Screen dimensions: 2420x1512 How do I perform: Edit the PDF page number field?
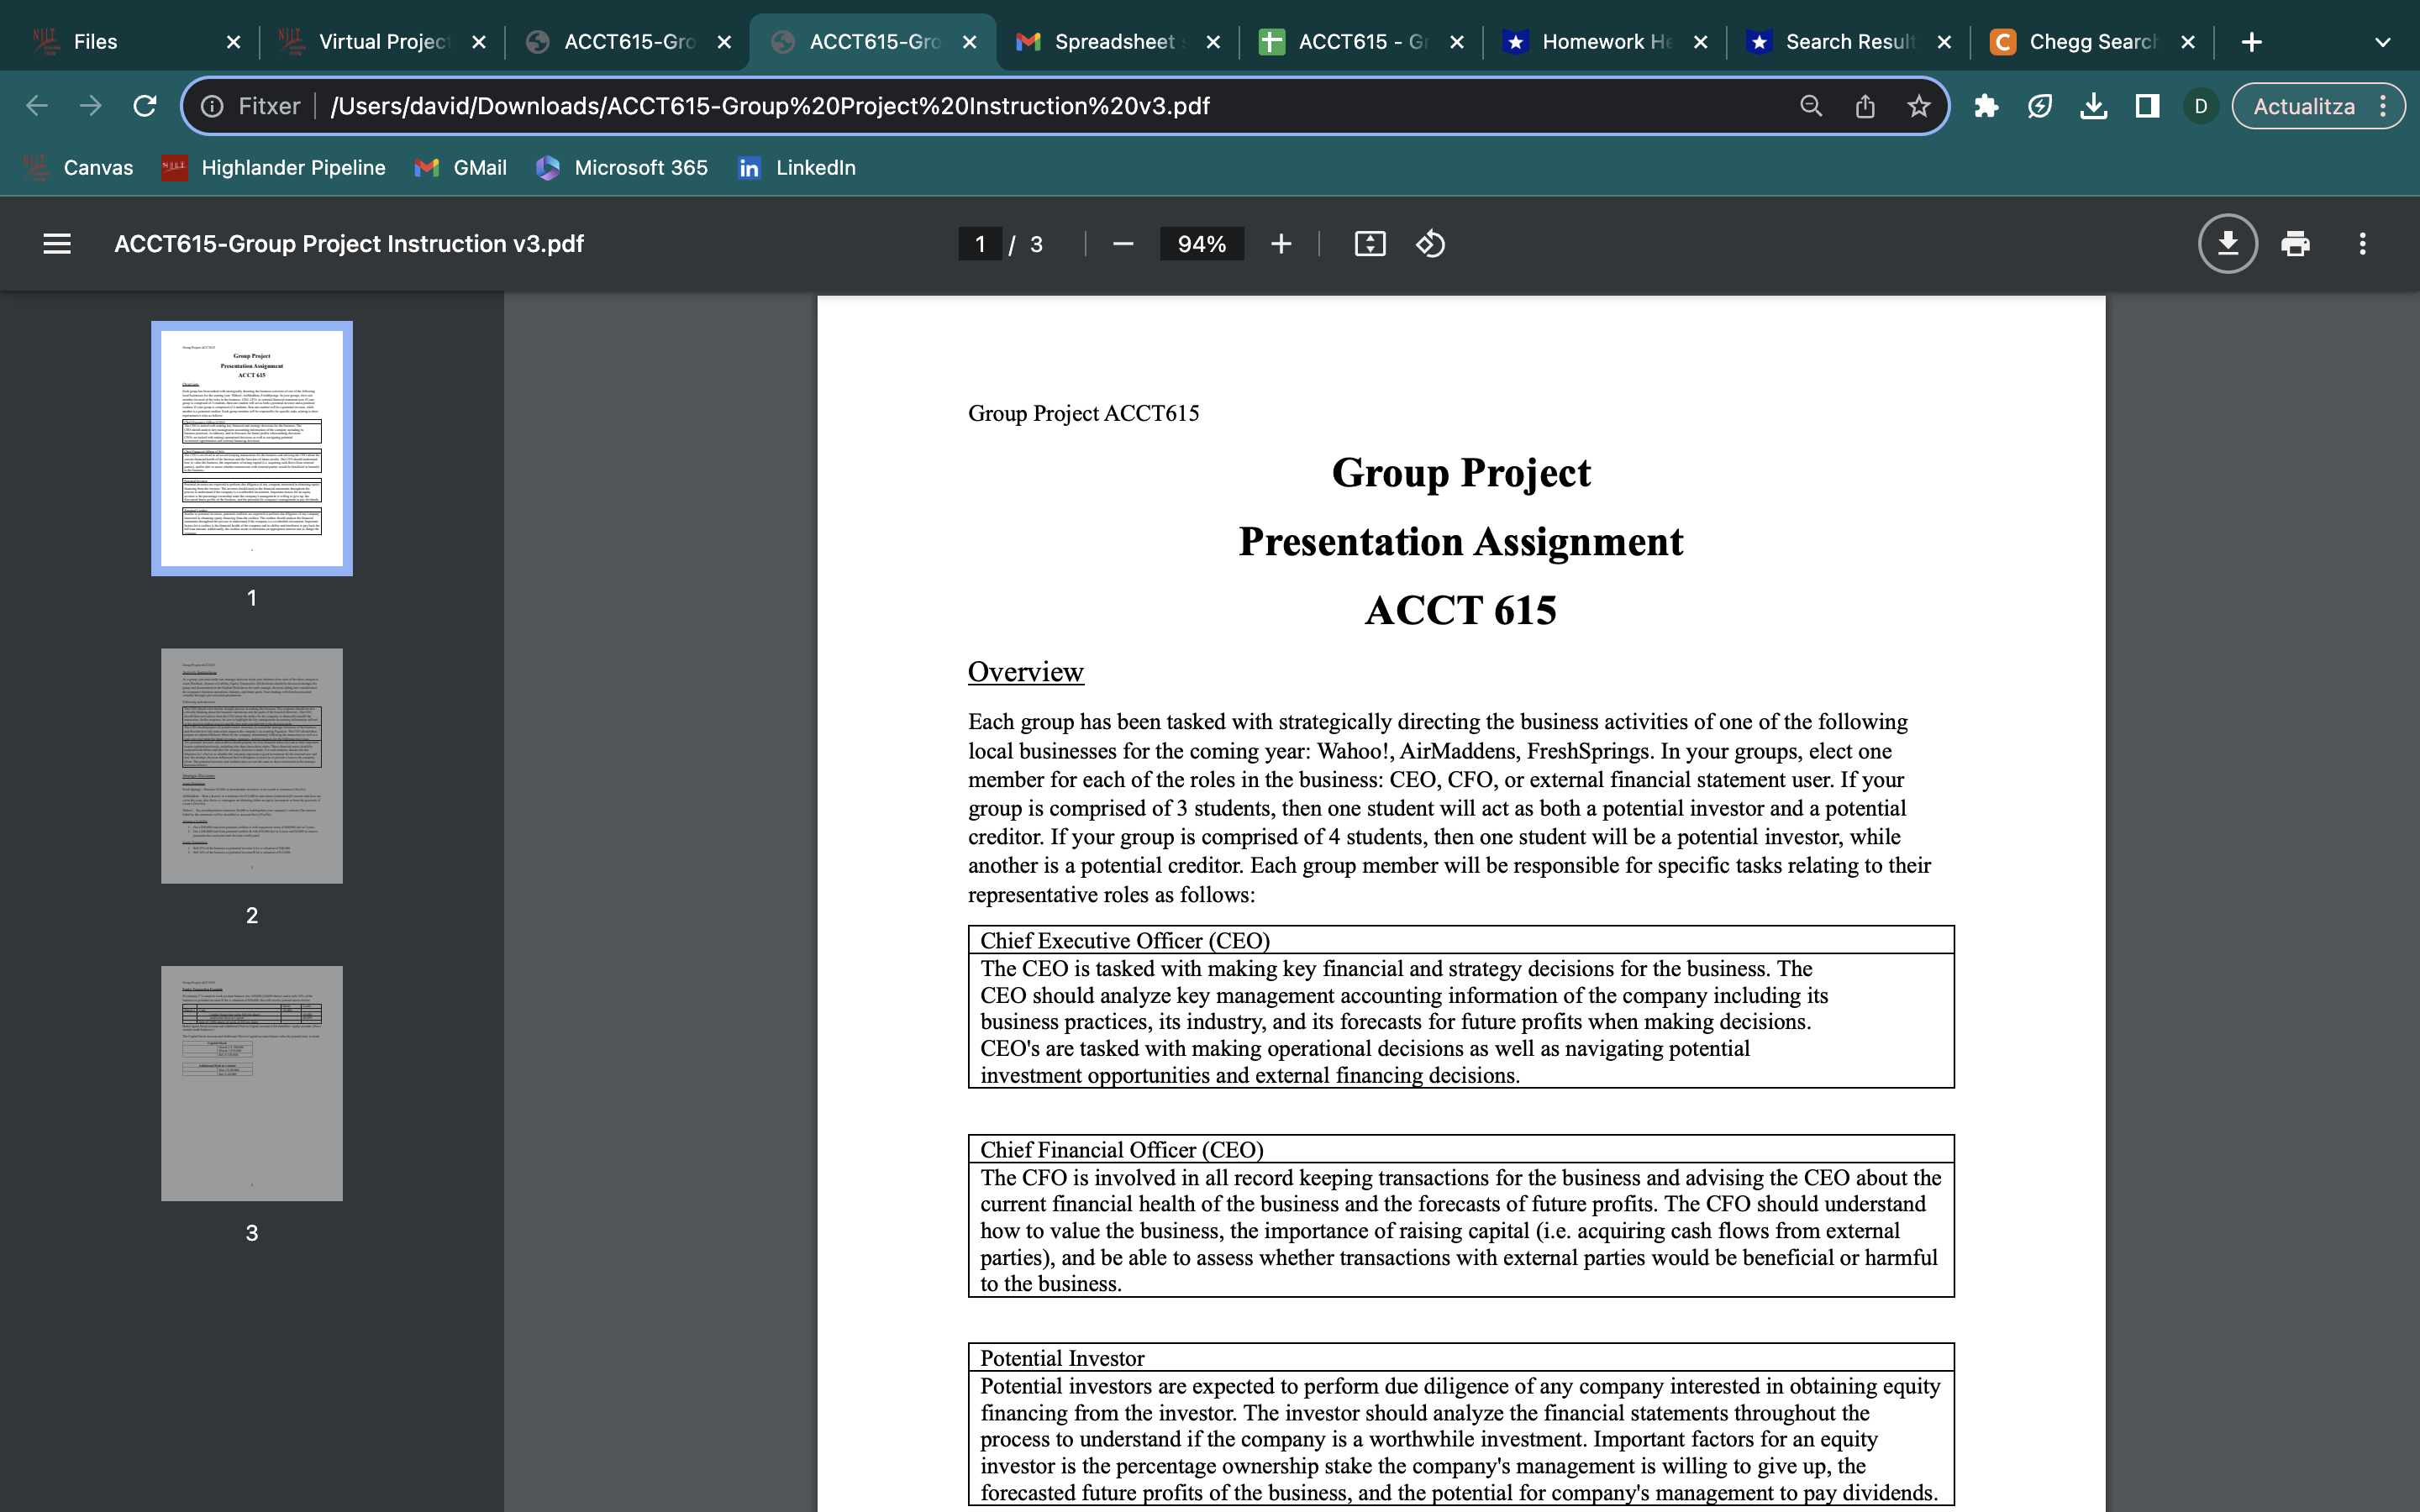pos(980,243)
